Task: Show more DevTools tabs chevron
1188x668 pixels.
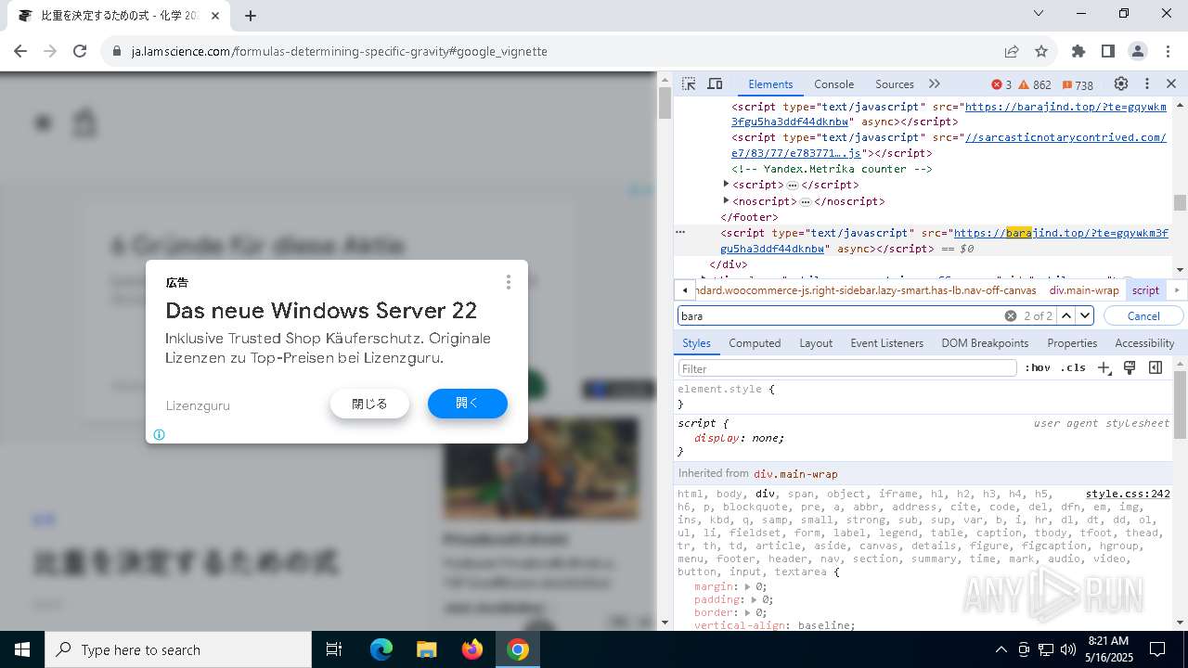Action: click(934, 83)
